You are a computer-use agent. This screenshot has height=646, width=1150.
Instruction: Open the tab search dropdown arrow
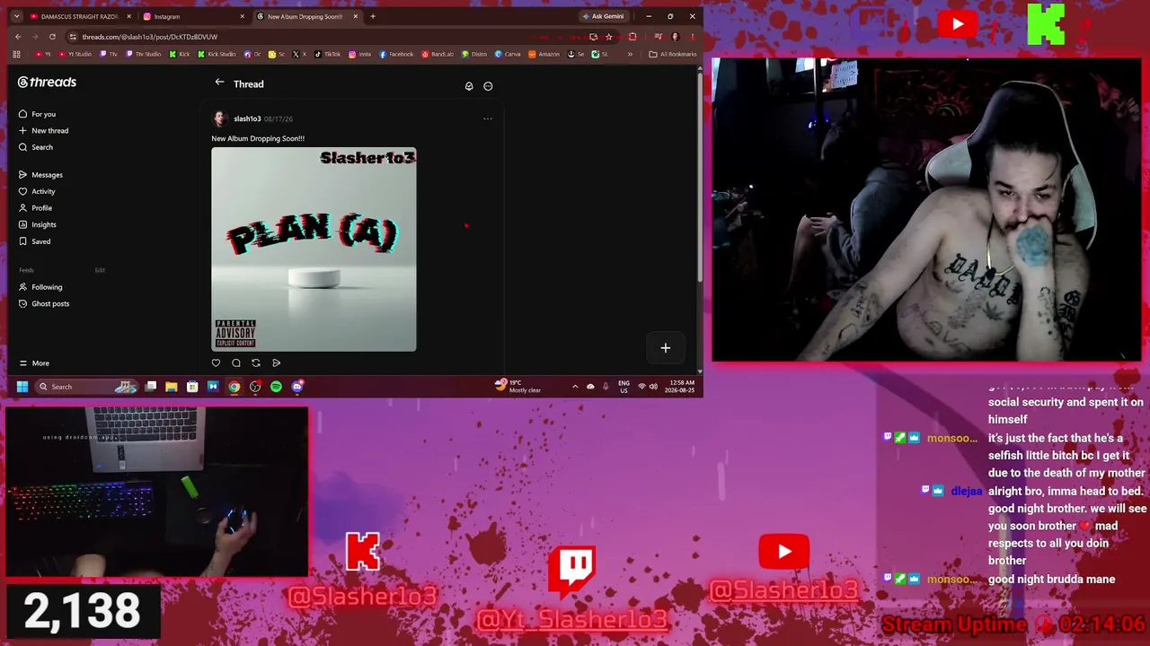[x=16, y=16]
